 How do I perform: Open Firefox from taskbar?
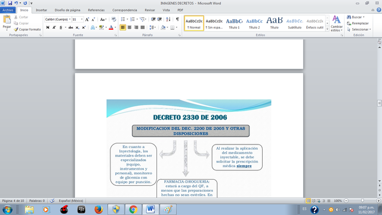coord(98,210)
